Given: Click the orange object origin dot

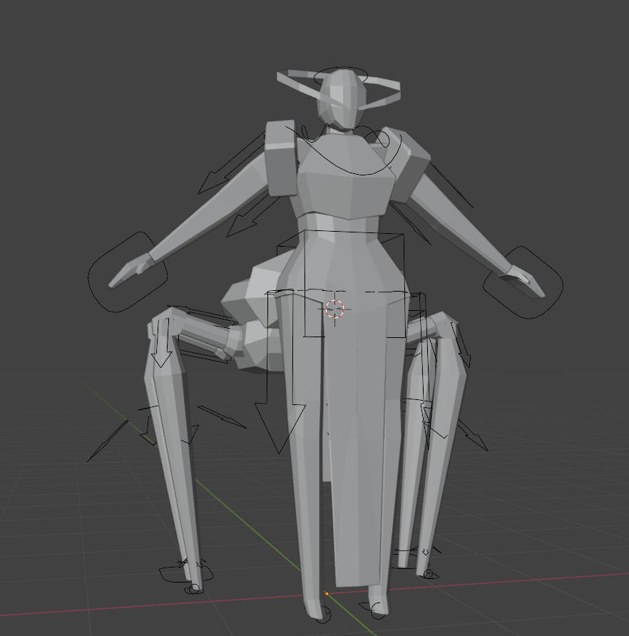Looking at the screenshot, I should (x=327, y=593).
